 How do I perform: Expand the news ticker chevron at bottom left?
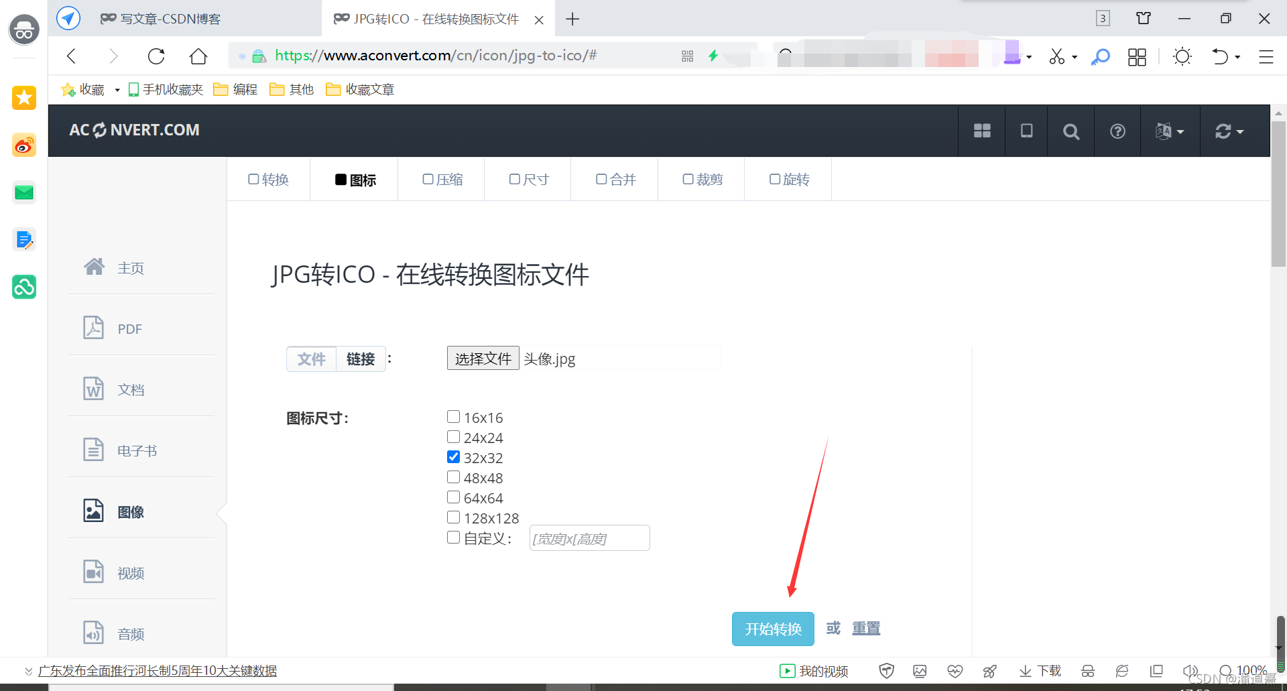pyautogui.click(x=28, y=671)
